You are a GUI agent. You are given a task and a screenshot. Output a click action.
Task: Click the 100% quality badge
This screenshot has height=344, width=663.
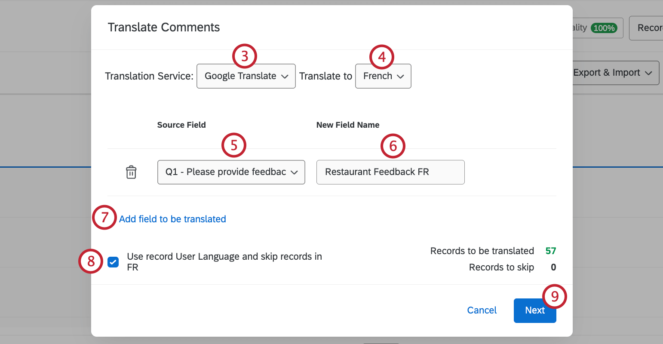click(604, 28)
